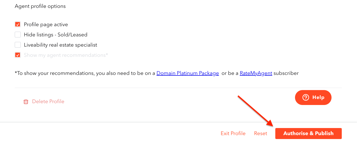Image resolution: width=357 pixels, height=144 pixels.
Task: Tick the Liveability real estate specialist checkbox
Action: [18, 45]
